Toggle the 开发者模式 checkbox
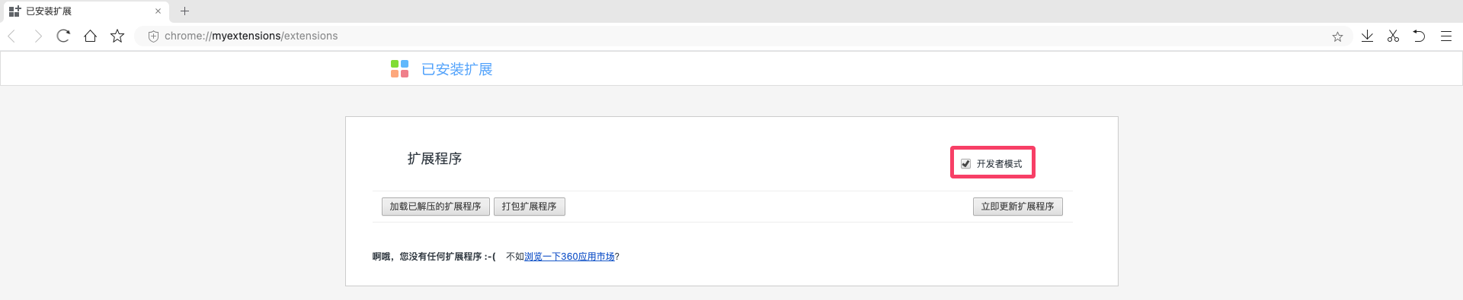The image size is (1463, 300). point(965,163)
